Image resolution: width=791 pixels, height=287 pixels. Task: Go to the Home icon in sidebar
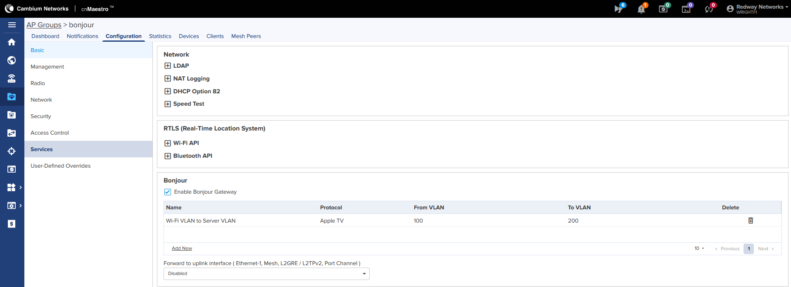point(12,42)
